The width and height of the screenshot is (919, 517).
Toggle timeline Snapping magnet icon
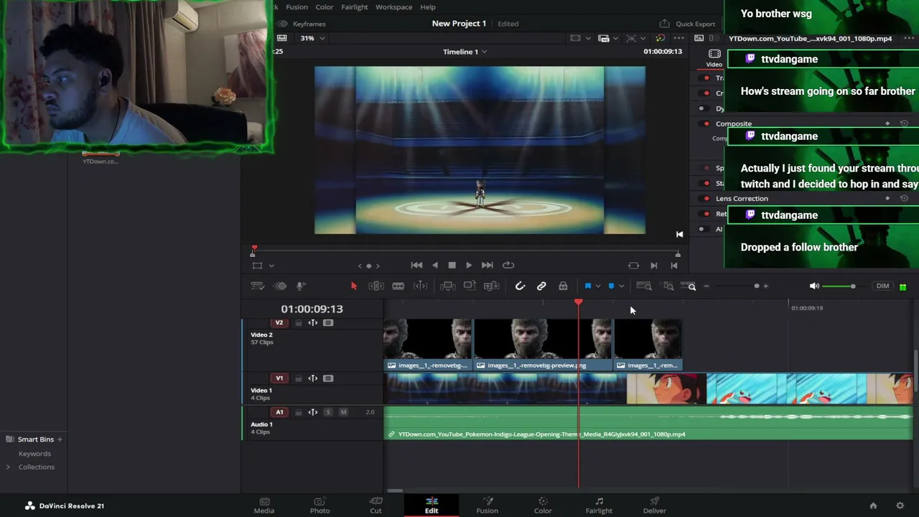tap(520, 286)
